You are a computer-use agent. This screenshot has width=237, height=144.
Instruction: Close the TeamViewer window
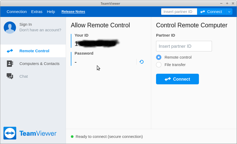(233, 3)
